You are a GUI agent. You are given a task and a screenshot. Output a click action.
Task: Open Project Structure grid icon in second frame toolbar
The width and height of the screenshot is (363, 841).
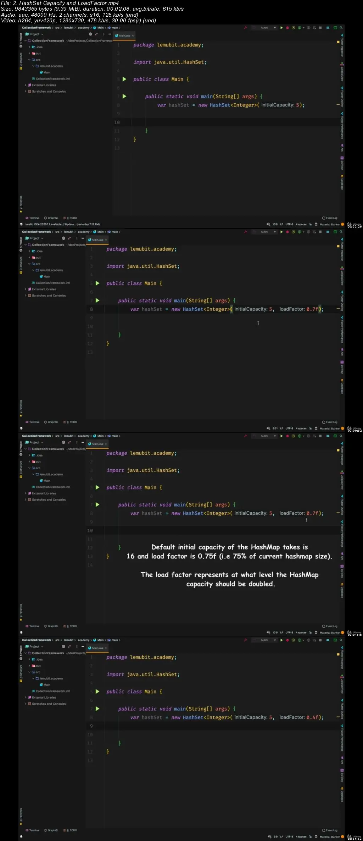coord(328,232)
